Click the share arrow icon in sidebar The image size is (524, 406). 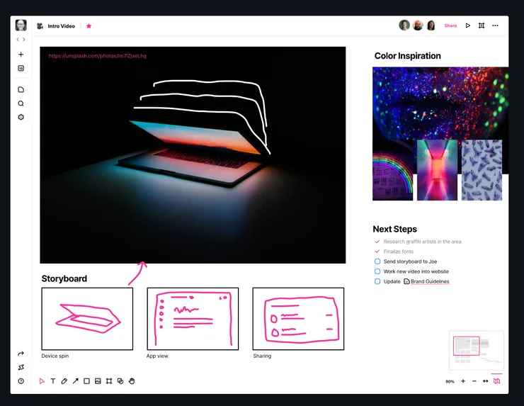(21, 354)
